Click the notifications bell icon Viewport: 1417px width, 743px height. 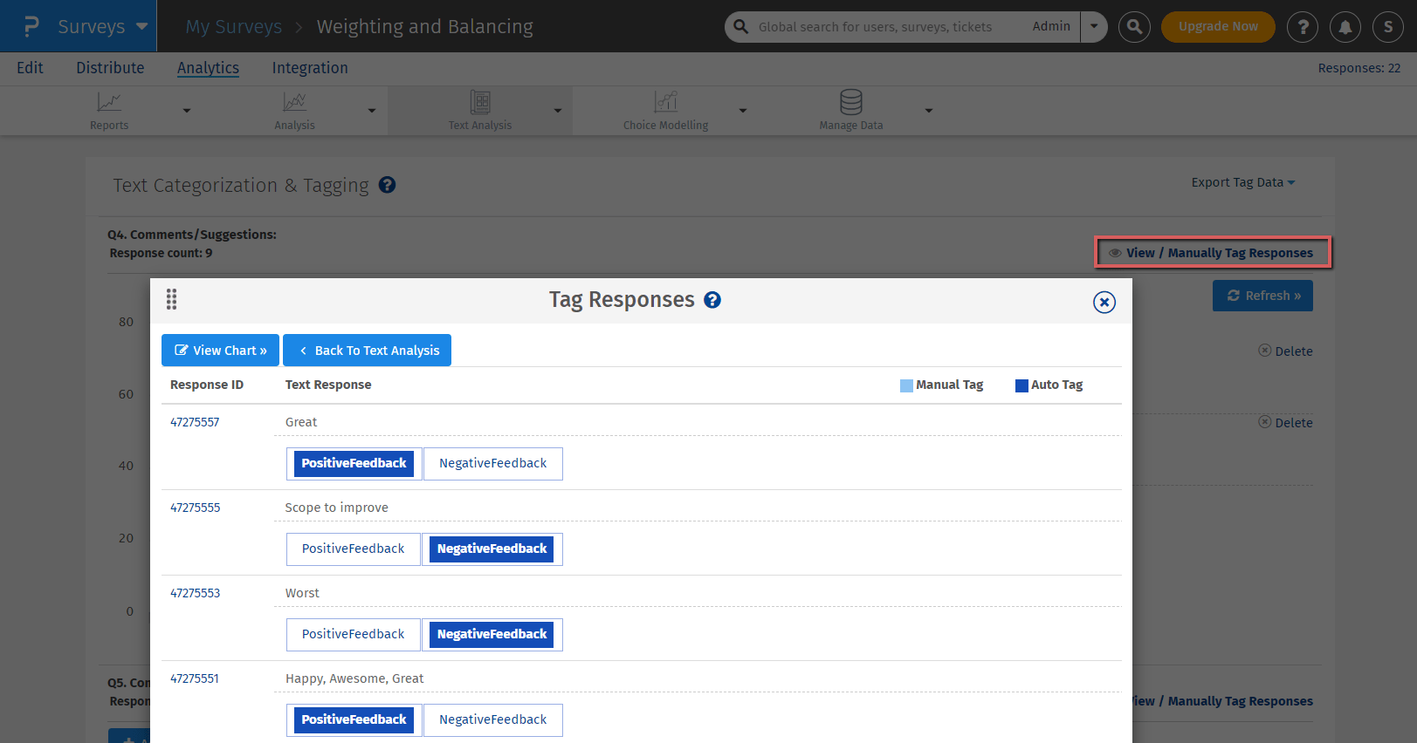[x=1345, y=27]
